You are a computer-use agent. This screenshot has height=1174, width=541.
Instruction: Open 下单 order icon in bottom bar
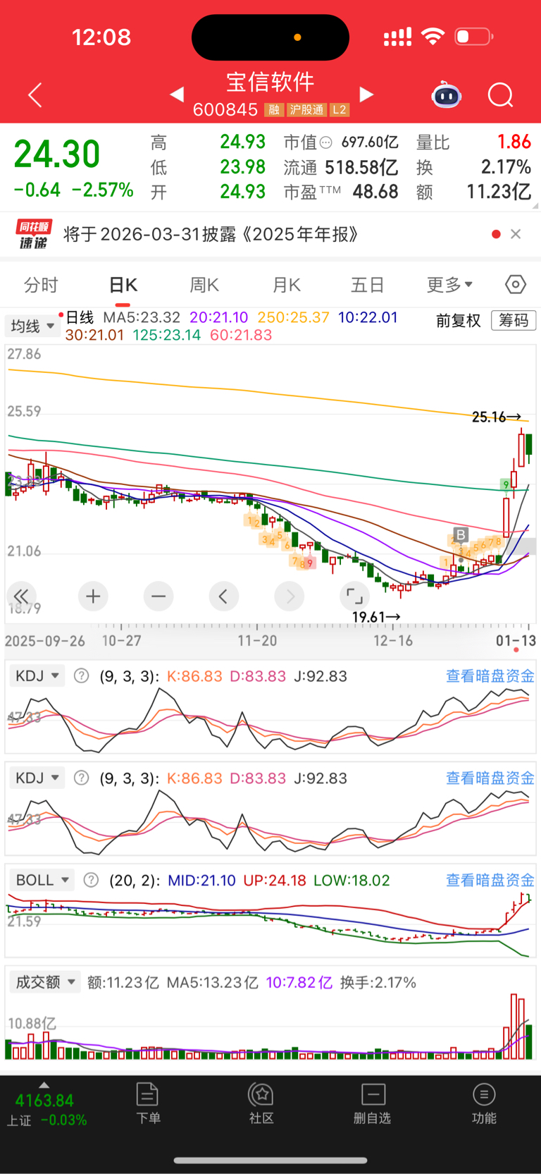(148, 1103)
